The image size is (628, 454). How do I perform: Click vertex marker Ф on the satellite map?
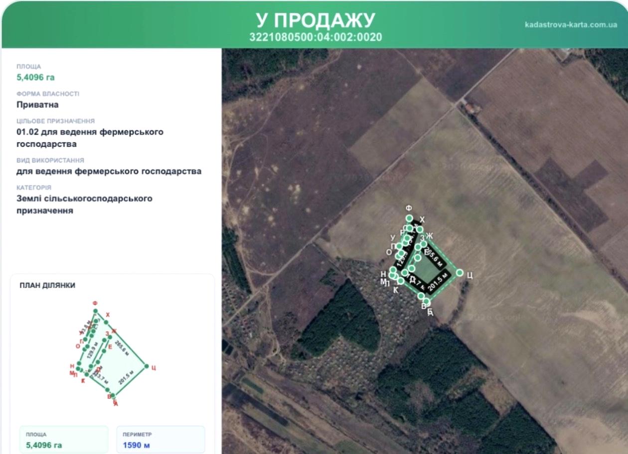[x=409, y=218]
